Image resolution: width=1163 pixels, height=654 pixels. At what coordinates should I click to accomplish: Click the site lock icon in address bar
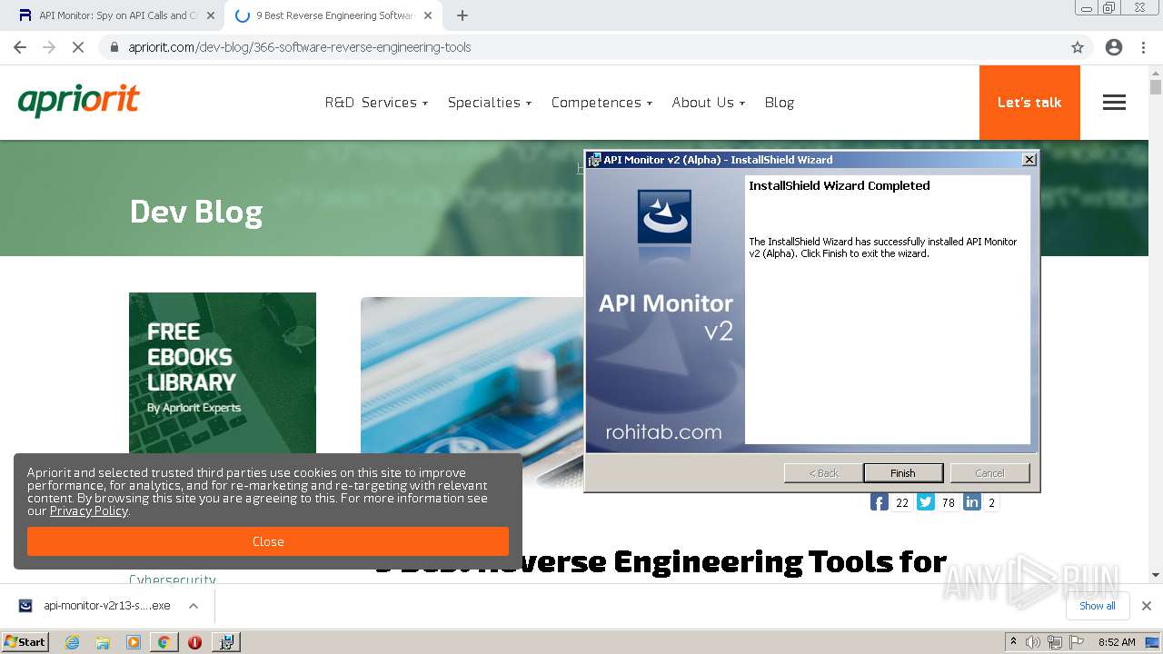coord(114,47)
